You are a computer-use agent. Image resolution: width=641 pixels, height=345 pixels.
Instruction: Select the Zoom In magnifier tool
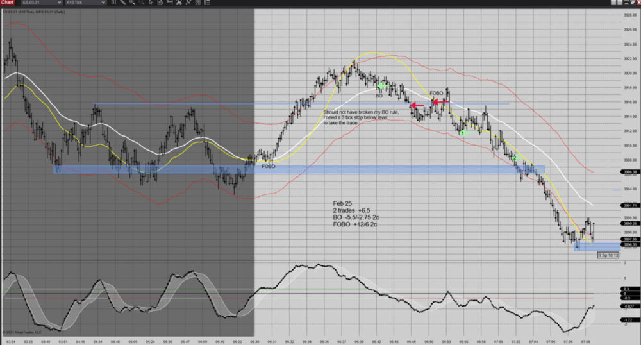pos(132,3)
